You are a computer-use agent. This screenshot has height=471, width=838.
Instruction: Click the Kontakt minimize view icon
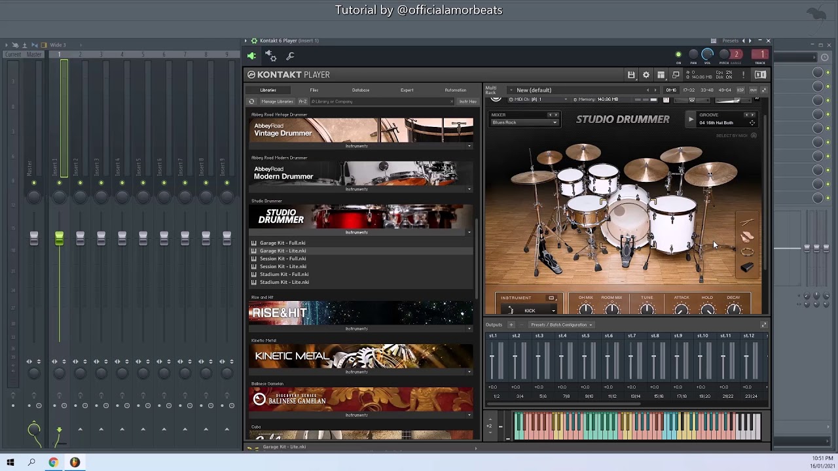[676, 75]
